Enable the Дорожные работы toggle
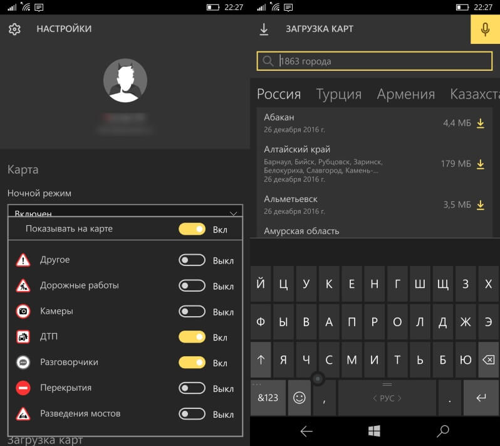 192,286
